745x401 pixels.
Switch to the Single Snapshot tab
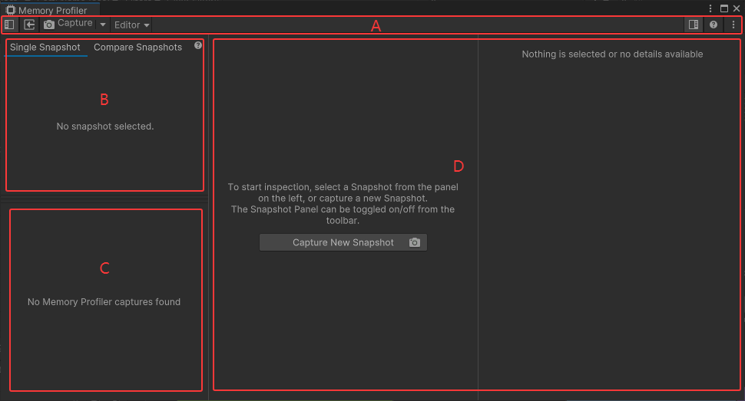pos(45,48)
